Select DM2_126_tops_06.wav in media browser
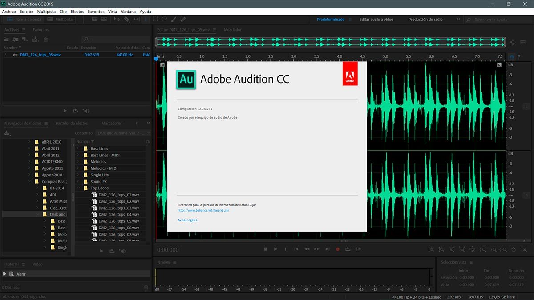Viewport: 534px width, 300px height. point(118,228)
